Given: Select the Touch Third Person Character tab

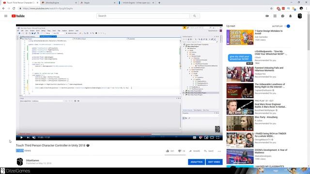Looking at the screenshot, I should 21,3.
